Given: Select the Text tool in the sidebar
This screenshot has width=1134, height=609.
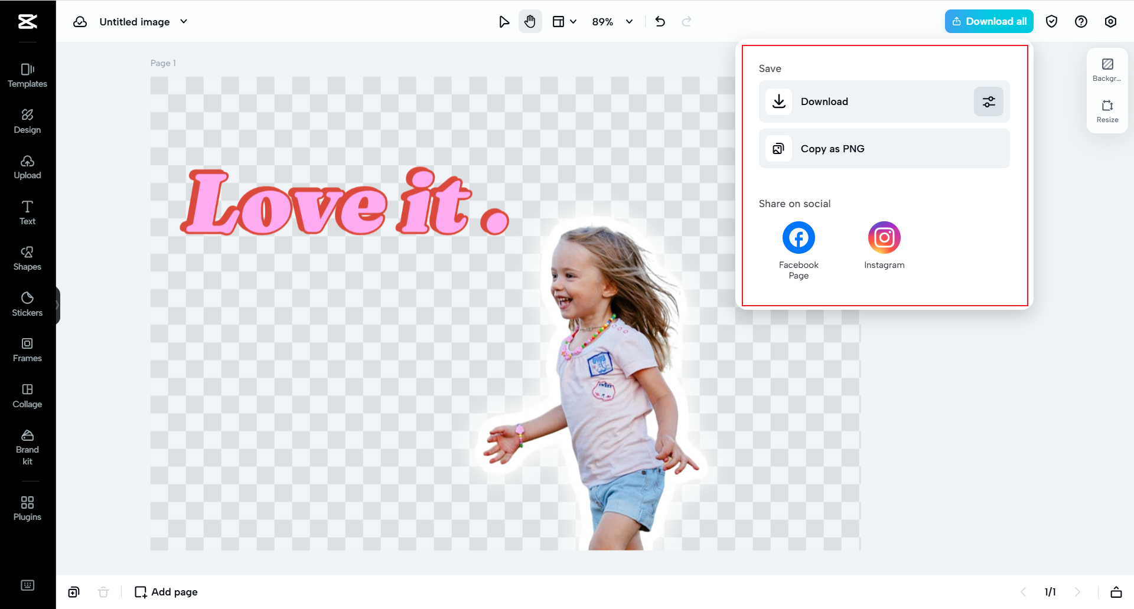Looking at the screenshot, I should coord(27,212).
